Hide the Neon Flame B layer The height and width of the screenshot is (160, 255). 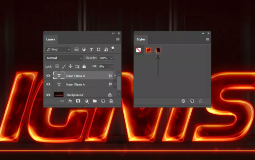click(48, 76)
